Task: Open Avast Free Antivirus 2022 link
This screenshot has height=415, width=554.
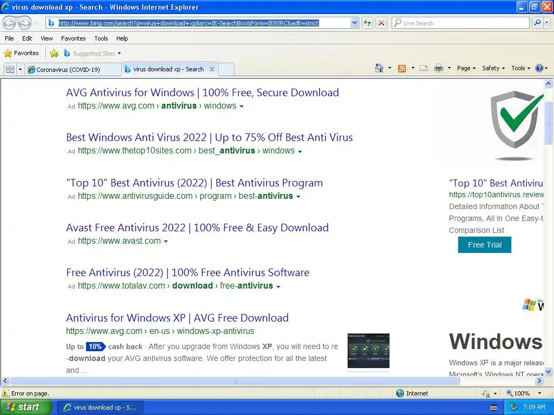Action: point(197,227)
